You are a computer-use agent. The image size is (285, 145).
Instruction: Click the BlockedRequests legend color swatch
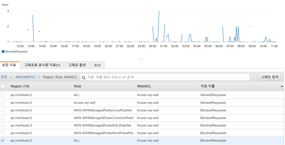(3, 51)
